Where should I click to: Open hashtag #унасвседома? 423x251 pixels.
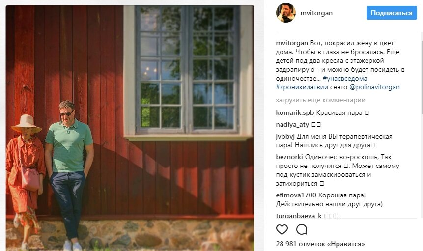tap(345, 79)
